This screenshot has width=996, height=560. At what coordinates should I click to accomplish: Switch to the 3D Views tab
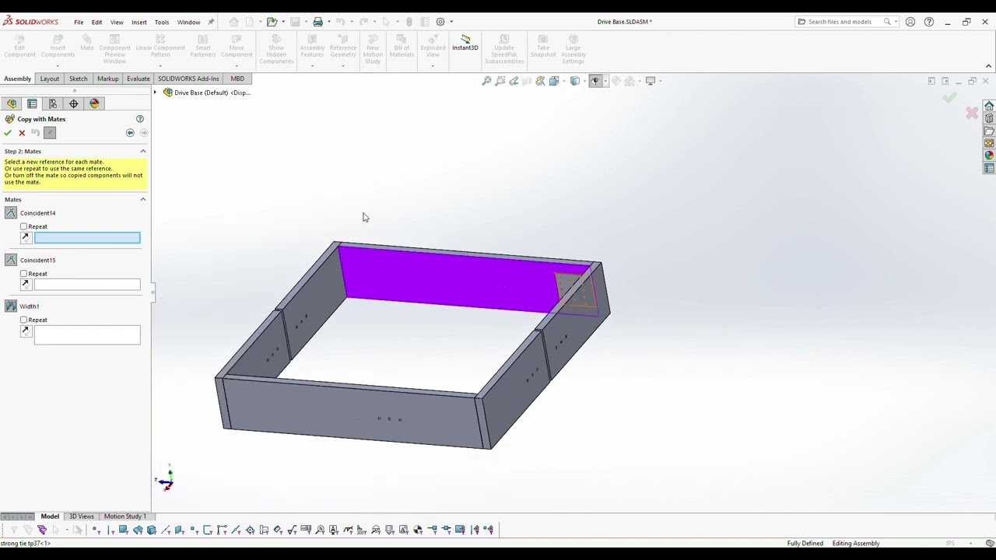click(82, 516)
